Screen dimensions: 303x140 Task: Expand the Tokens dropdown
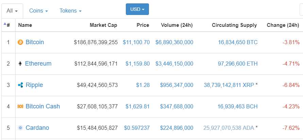[x=70, y=11]
